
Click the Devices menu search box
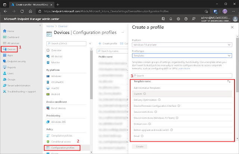tap(66, 44)
